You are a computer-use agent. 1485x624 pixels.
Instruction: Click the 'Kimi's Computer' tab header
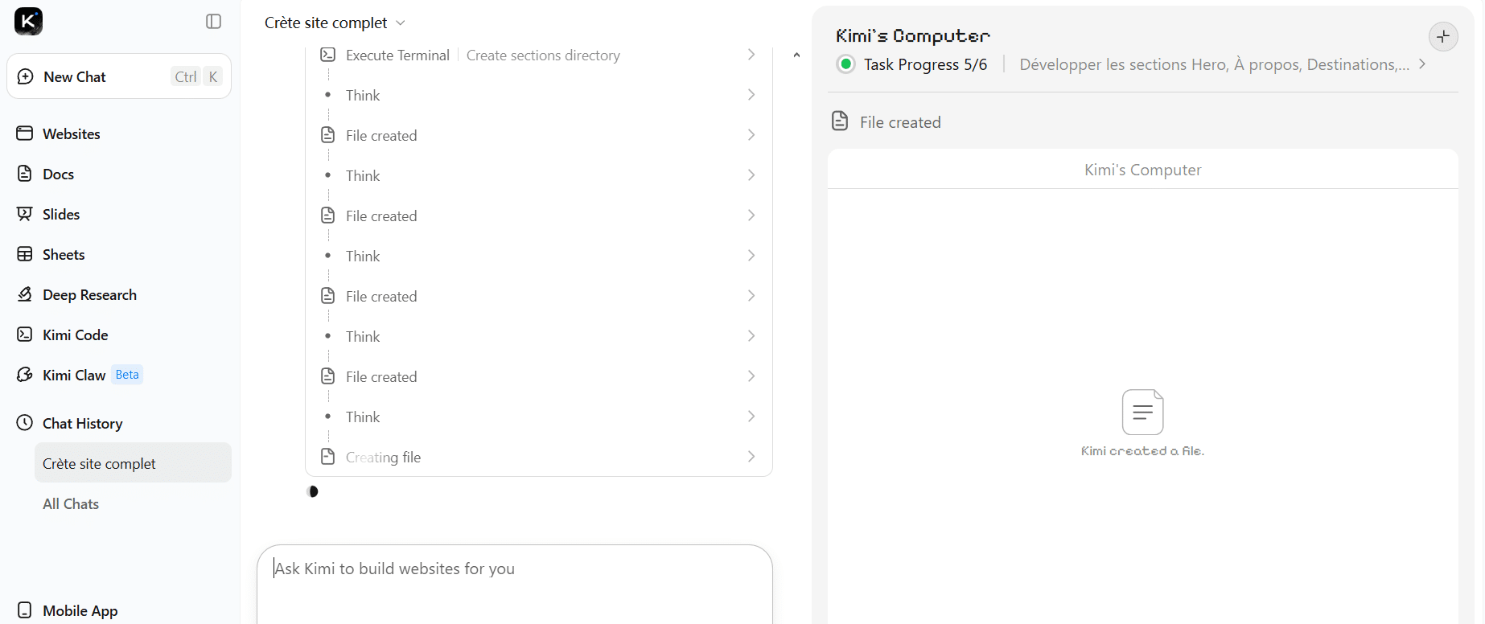pos(1142,170)
